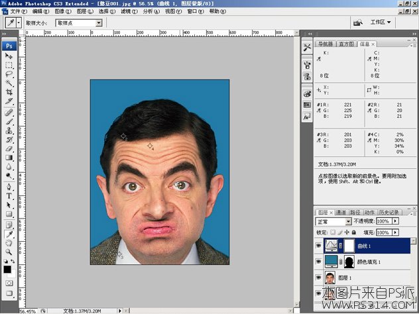Open the 不透明度 opacity slider arrow
The image size is (419, 314).
tap(396, 221)
